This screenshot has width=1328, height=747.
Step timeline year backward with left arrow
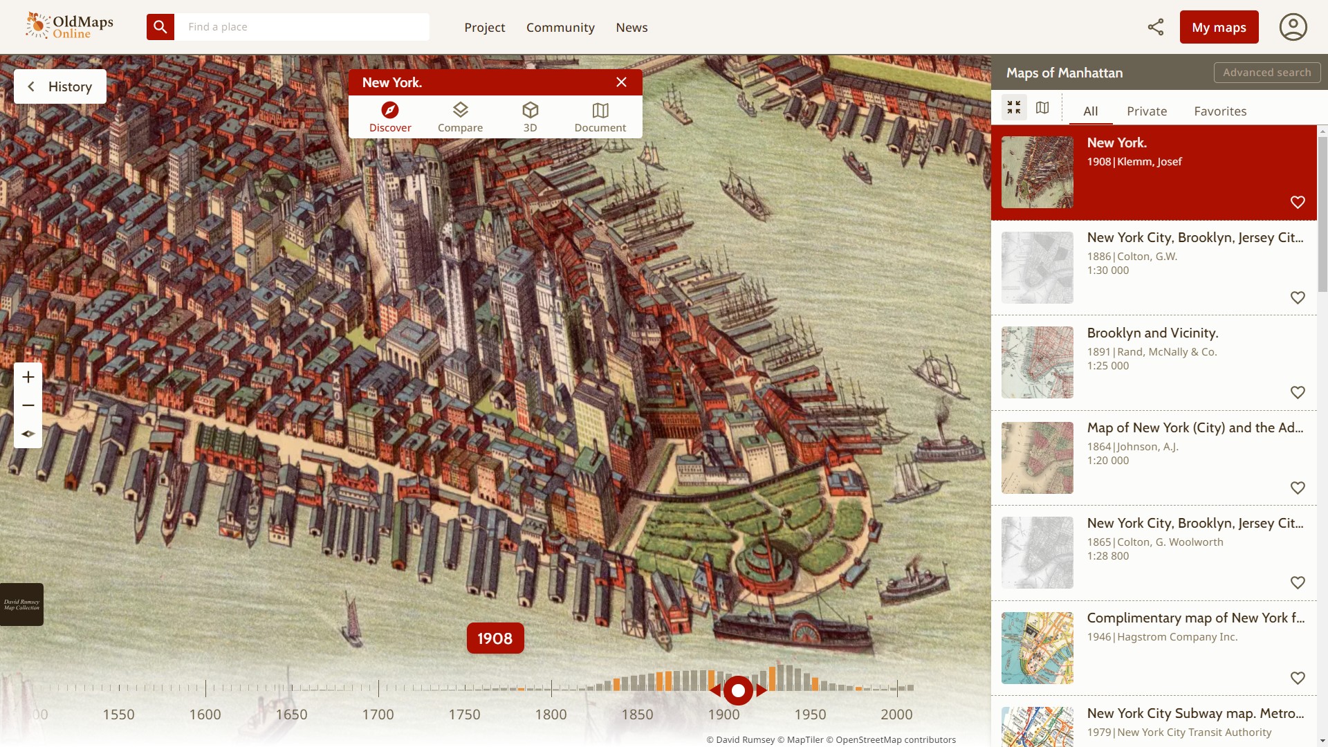tap(714, 690)
